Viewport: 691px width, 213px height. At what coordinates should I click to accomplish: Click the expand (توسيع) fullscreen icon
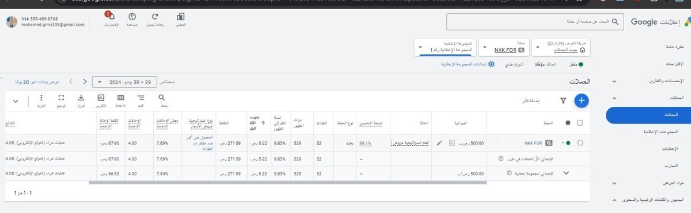coord(61,98)
